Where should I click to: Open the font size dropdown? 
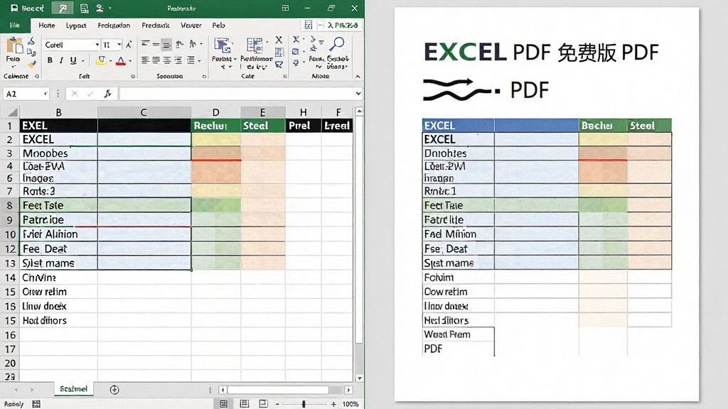[x=119, y=45]
